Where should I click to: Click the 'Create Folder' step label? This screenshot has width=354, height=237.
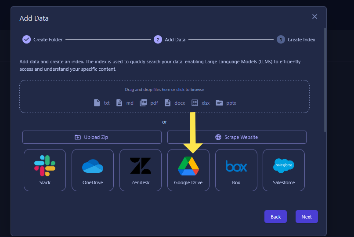coord(48,40)
